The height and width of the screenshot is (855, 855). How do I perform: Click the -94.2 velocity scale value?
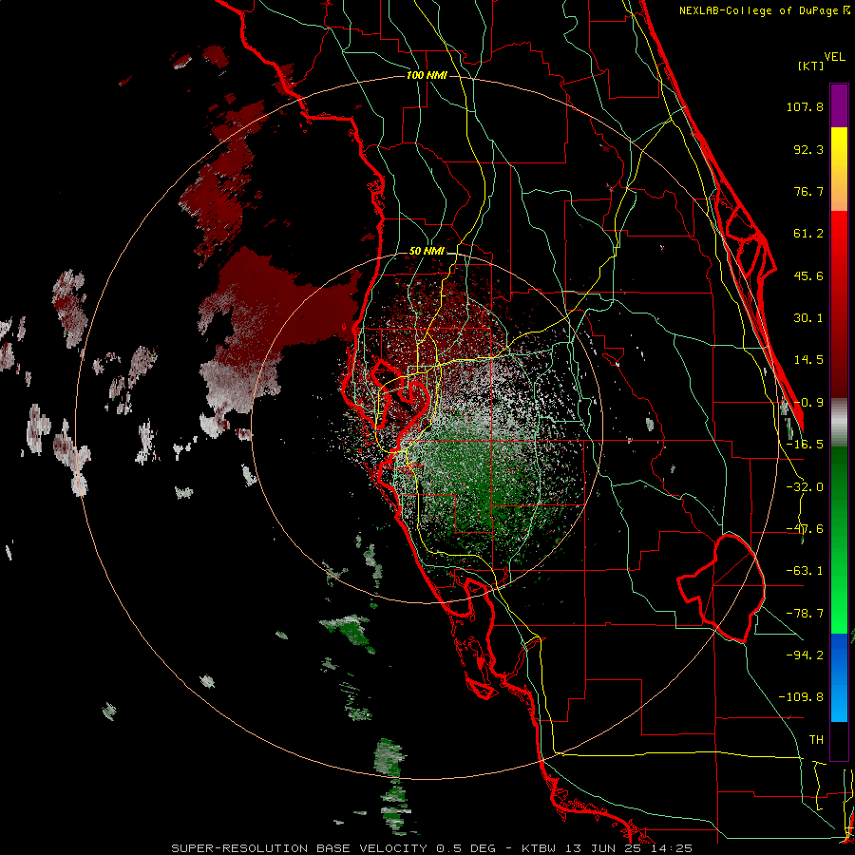[x=805, y=655]
